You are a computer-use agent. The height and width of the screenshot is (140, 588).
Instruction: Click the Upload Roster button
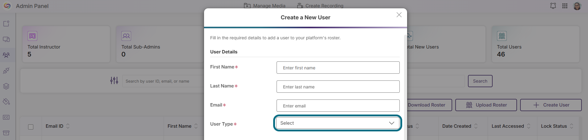(486, 105)
